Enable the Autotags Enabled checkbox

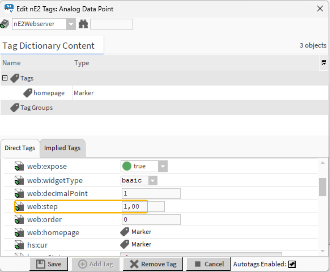tap(291, 264)
